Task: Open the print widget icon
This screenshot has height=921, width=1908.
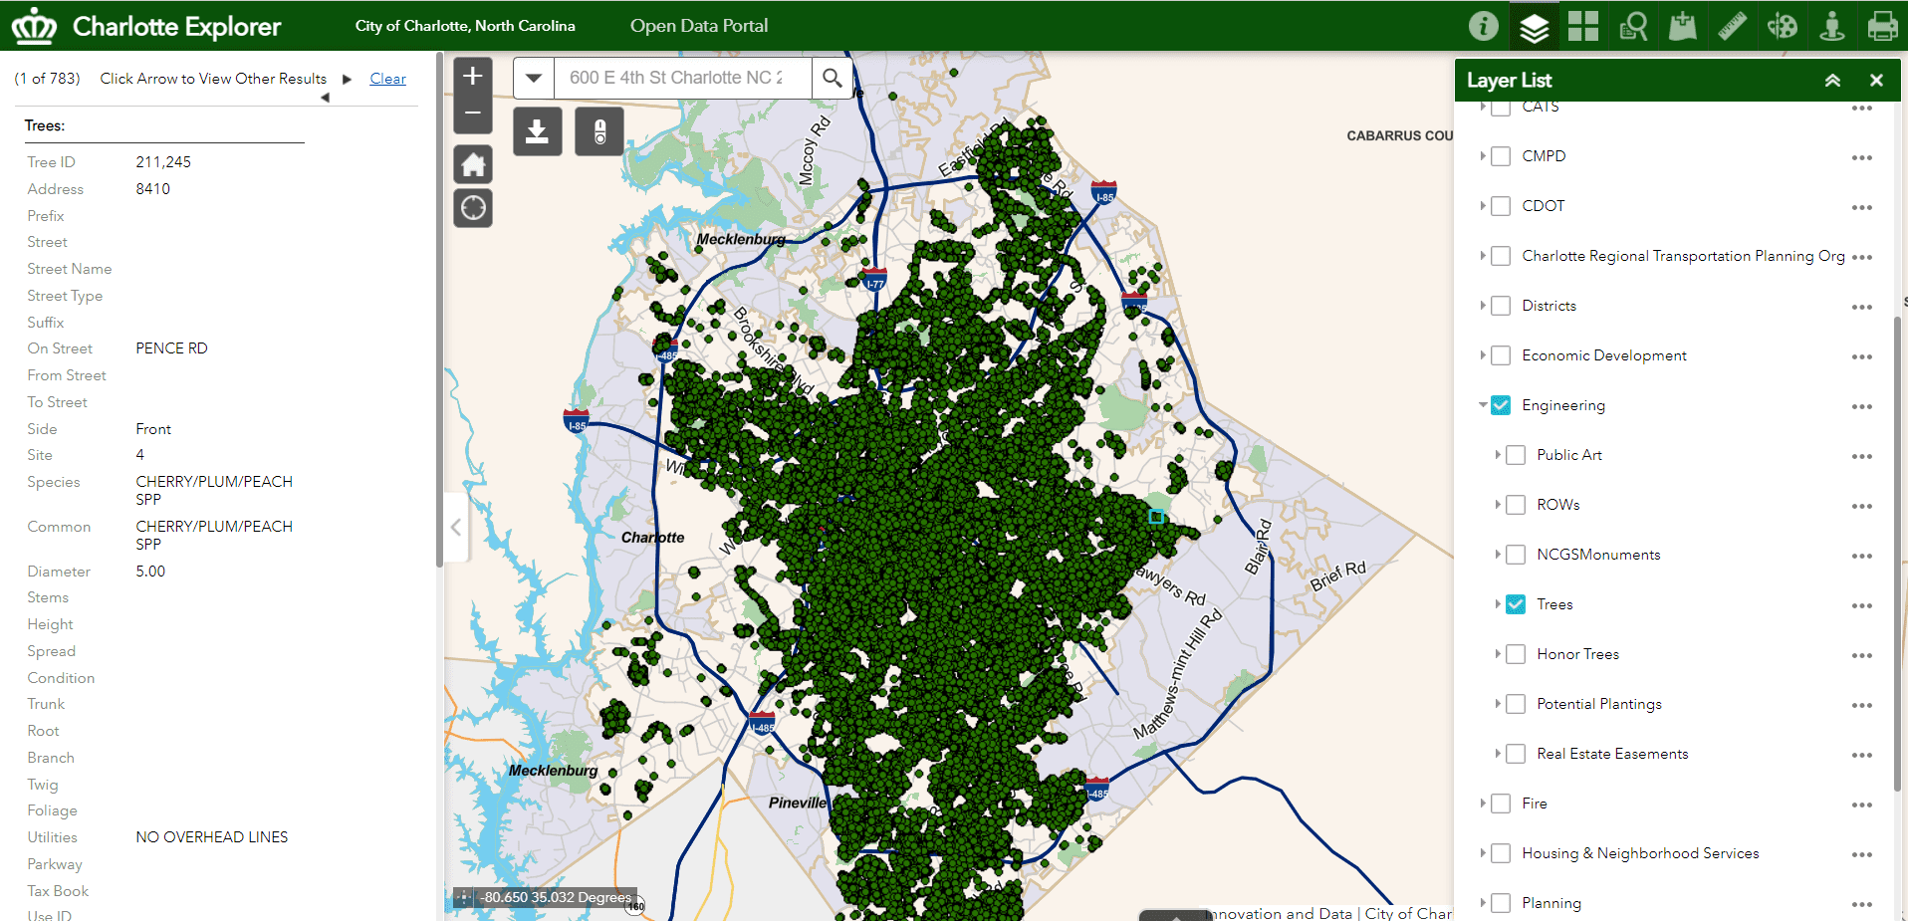Action: coord(1882,26)
